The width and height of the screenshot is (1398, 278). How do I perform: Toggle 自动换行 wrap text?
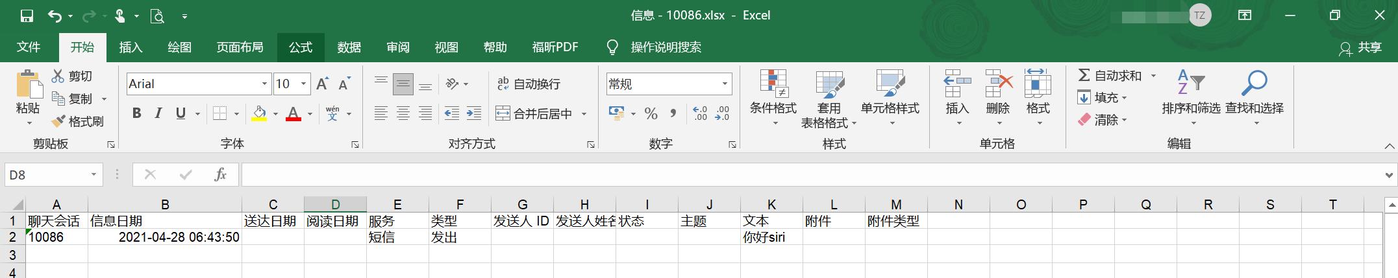[x=528, y=84]
